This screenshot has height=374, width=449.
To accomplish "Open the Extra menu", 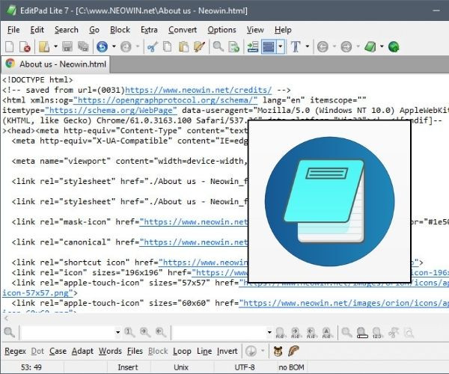I will tap(149, 30).
